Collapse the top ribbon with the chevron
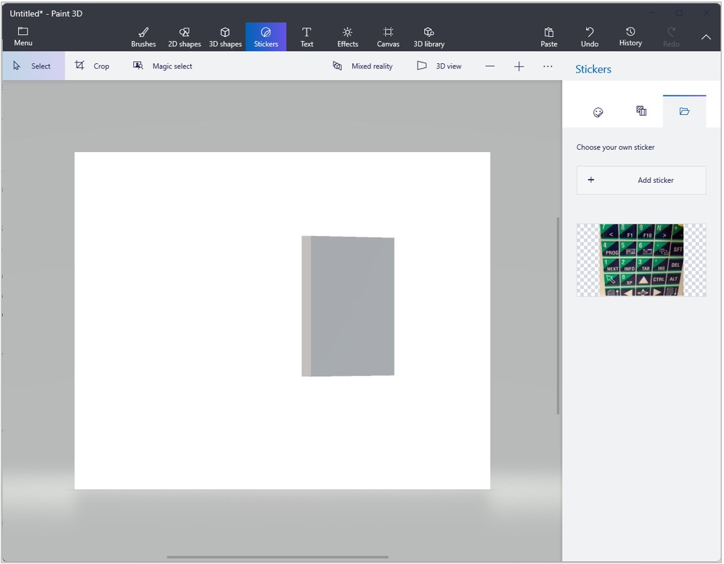The height and width of the screenshot is (564, 724). click(706, 37)
